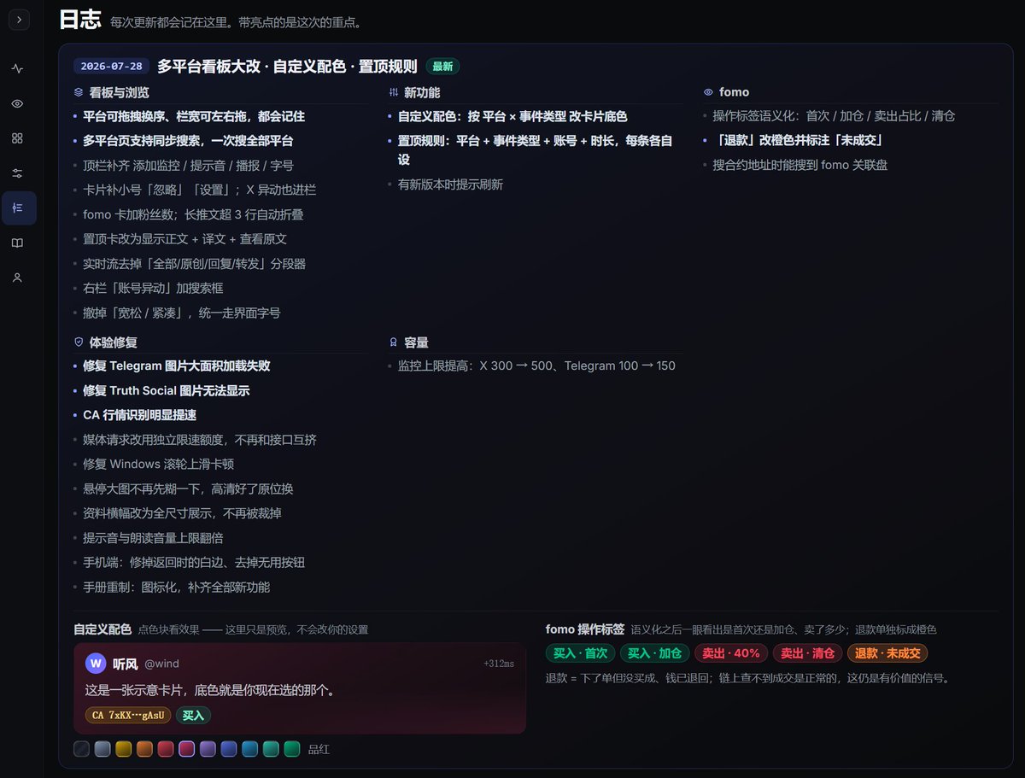1025x778 pixels.
Task: Click the 买入 · 首次 label chip
Action: 581,653
